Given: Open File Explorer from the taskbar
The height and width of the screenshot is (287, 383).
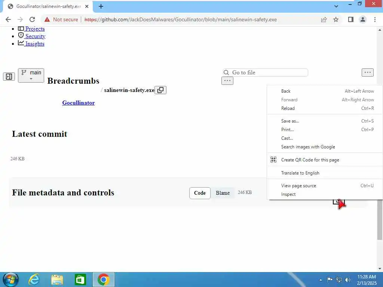Looking at the screenshot, I should [57, 280].
